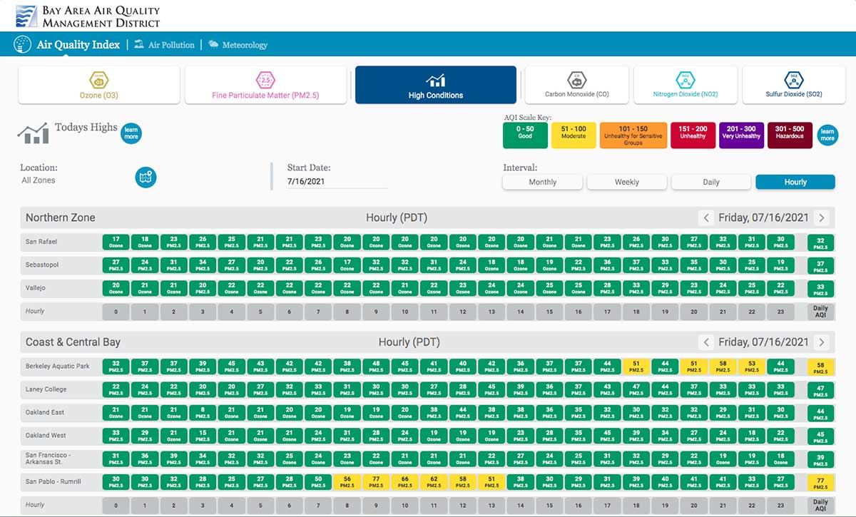Click the orange 101 - 150 Sensitive Groups swatch
The image size is (856, 517).
pos(633,135)
